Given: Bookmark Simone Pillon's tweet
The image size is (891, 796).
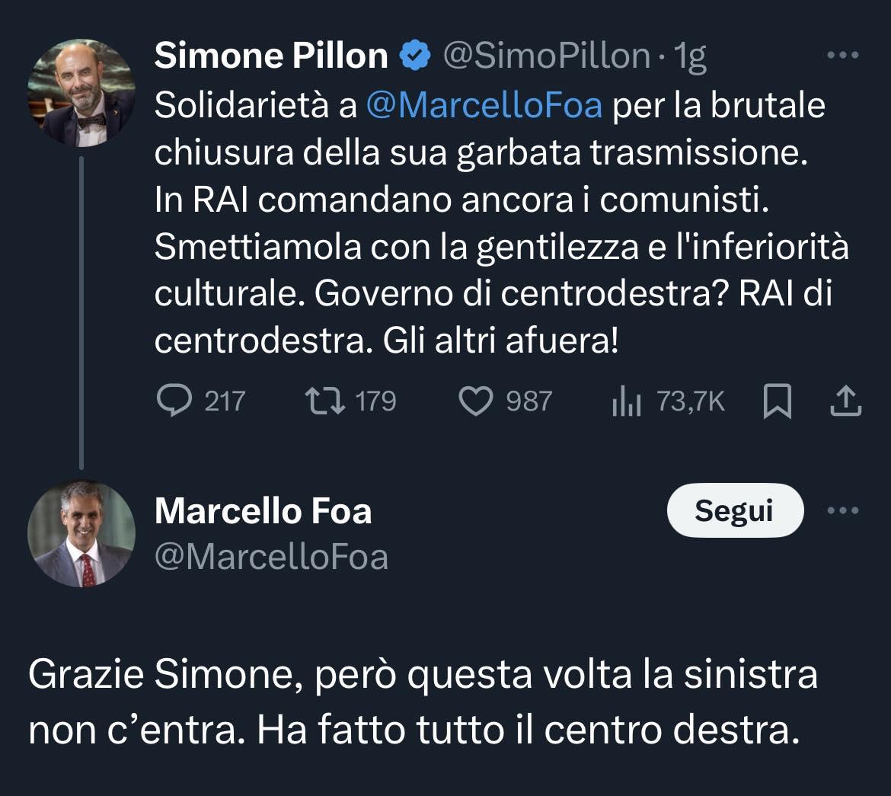Looking at the screenshot, I should [x=777, y=401].
